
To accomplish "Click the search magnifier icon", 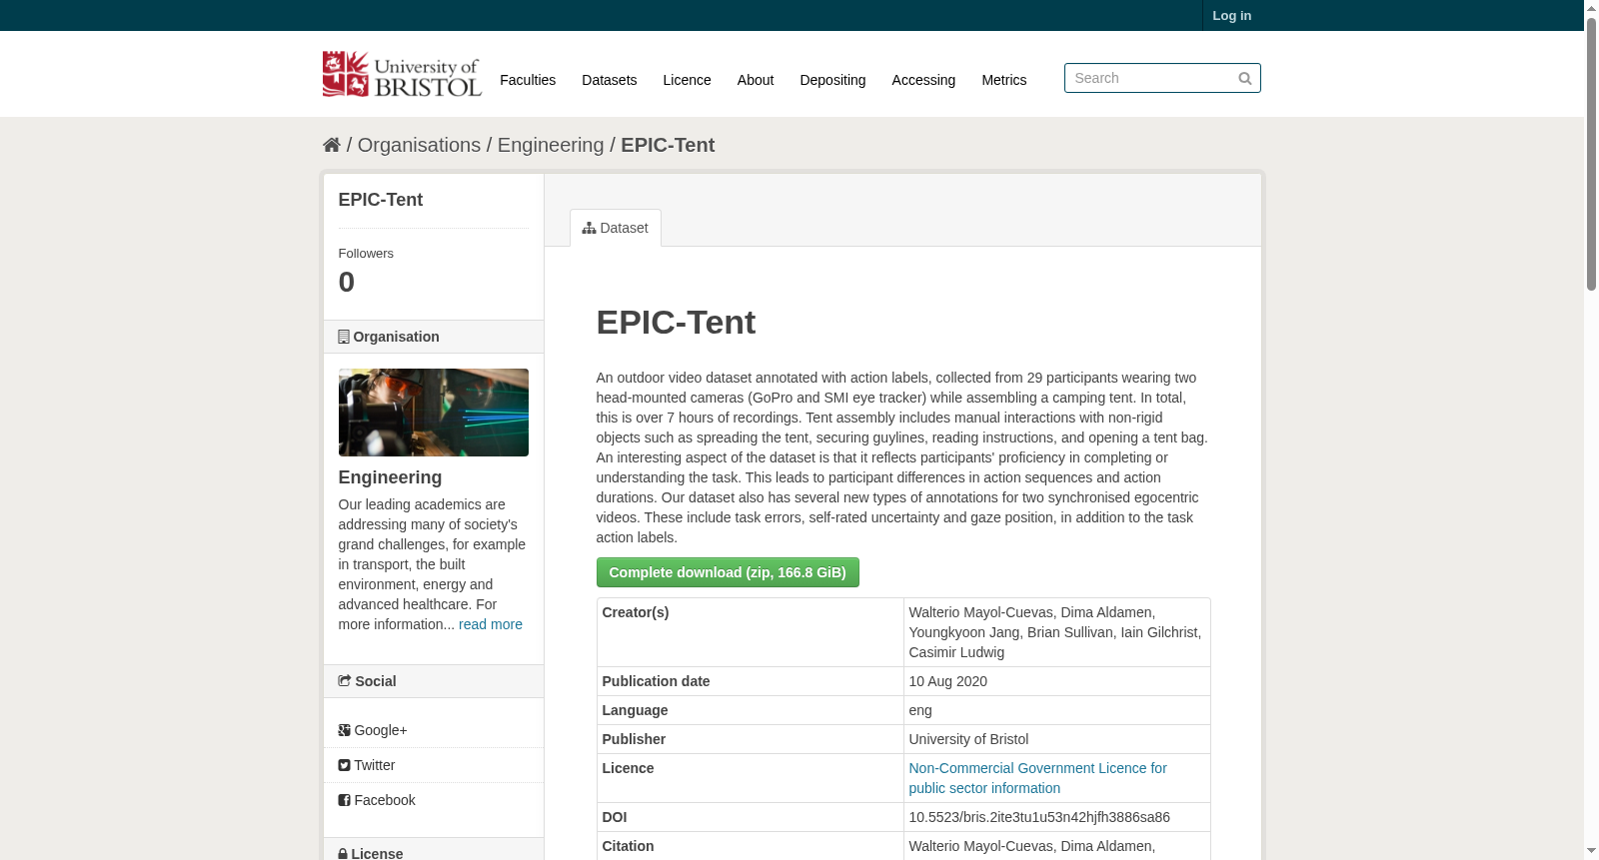I will pyautogui.click(x=1244, y=78).
